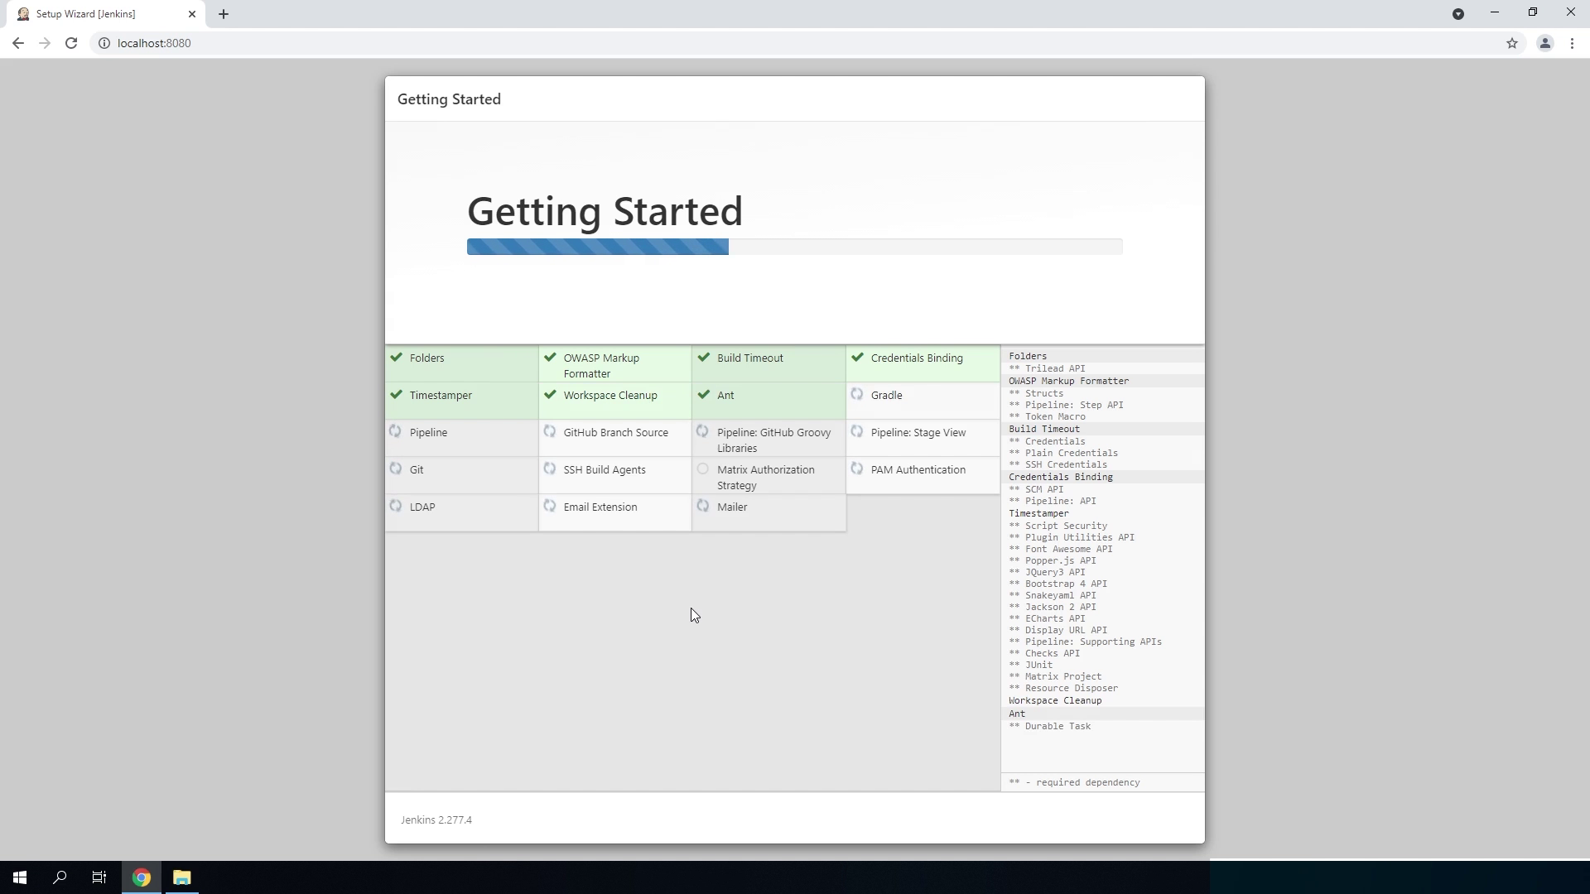Select the Timestamper entry in install log
Screen dimensions: 1590x894
tap(1038, 513)
